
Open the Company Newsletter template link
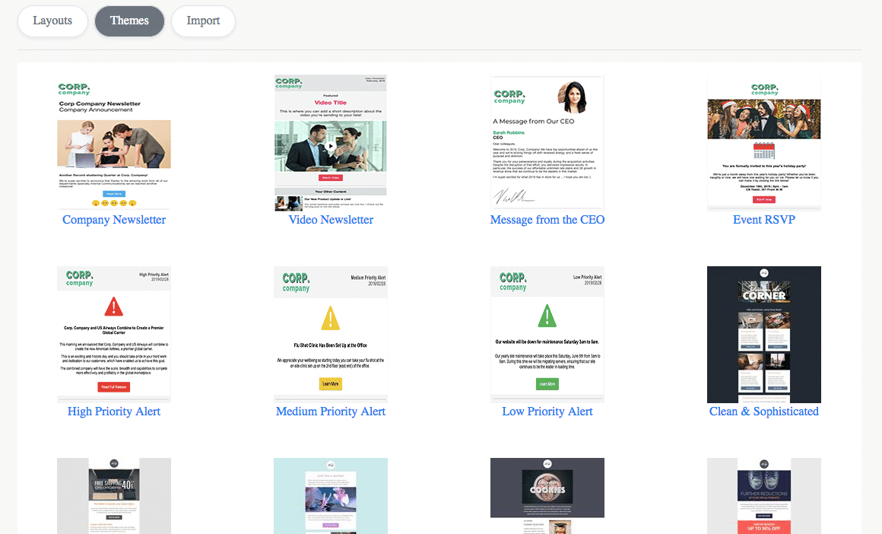coord(113,219)
